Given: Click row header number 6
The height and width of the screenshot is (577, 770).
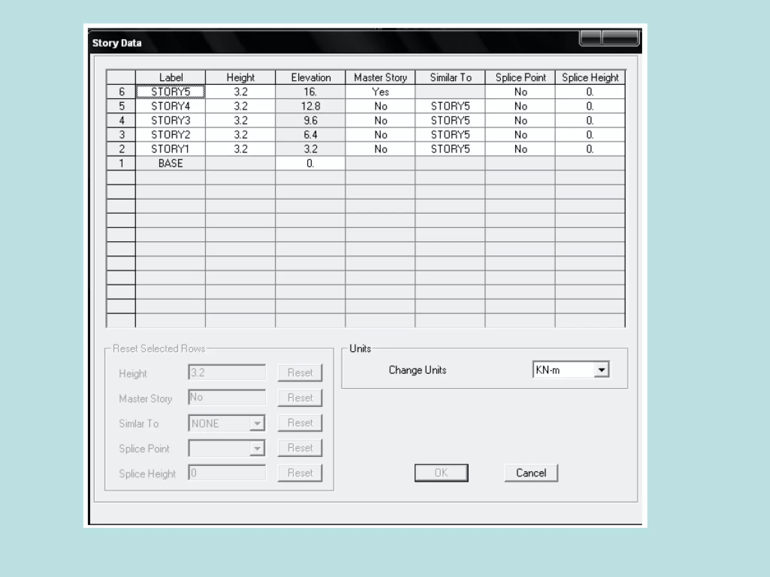Looking at the screenshot, I should (121, 92).
